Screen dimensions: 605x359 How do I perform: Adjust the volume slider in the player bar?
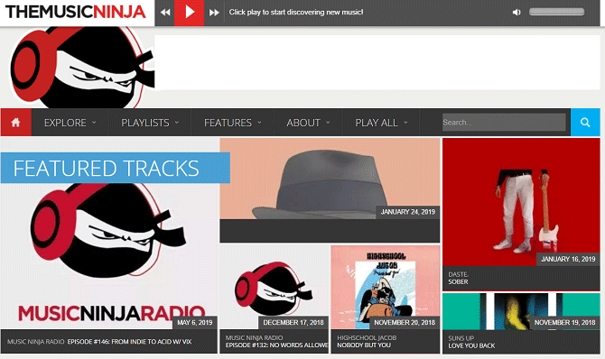[x=556, y=12]
